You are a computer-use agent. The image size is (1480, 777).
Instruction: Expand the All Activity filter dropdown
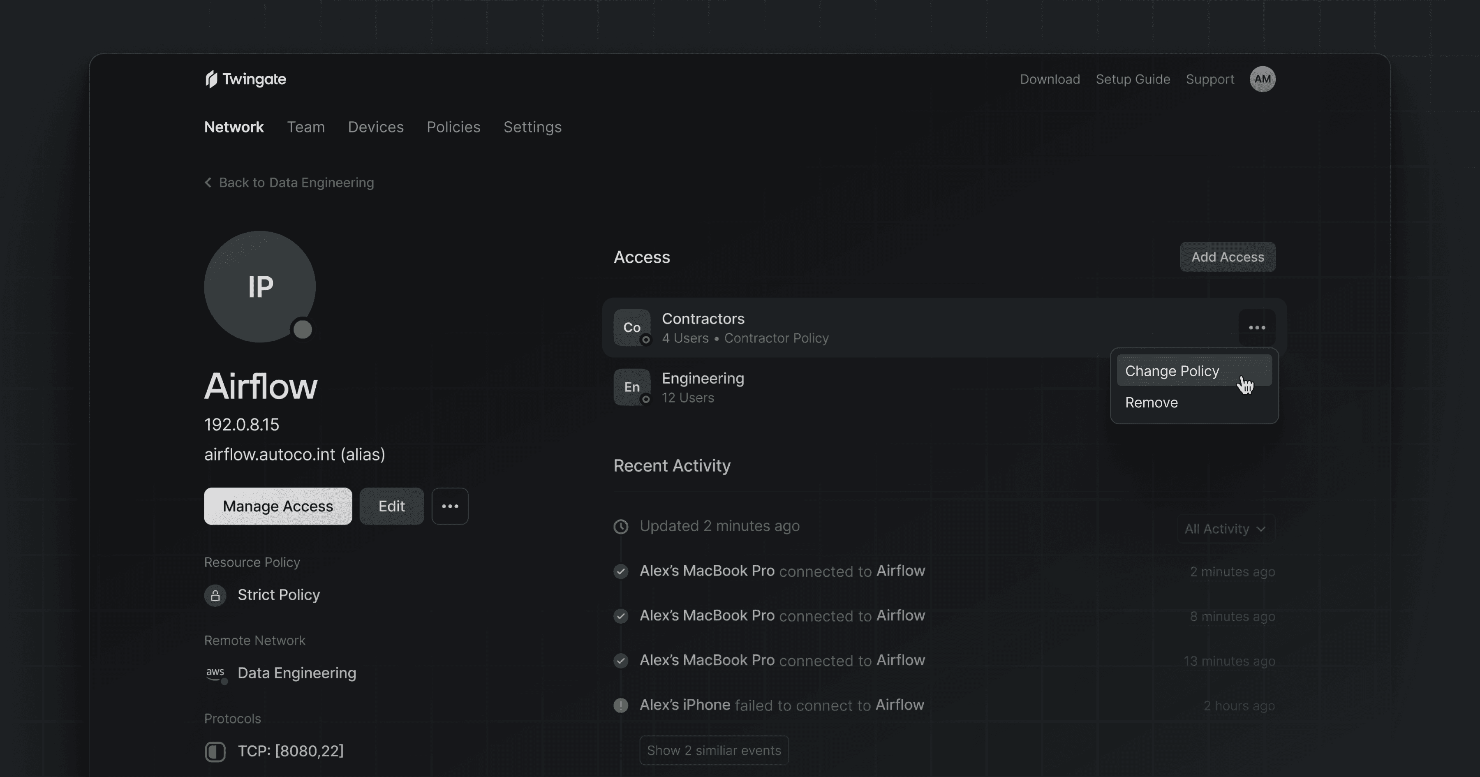pyautogui.click(x=1225, y=529)
